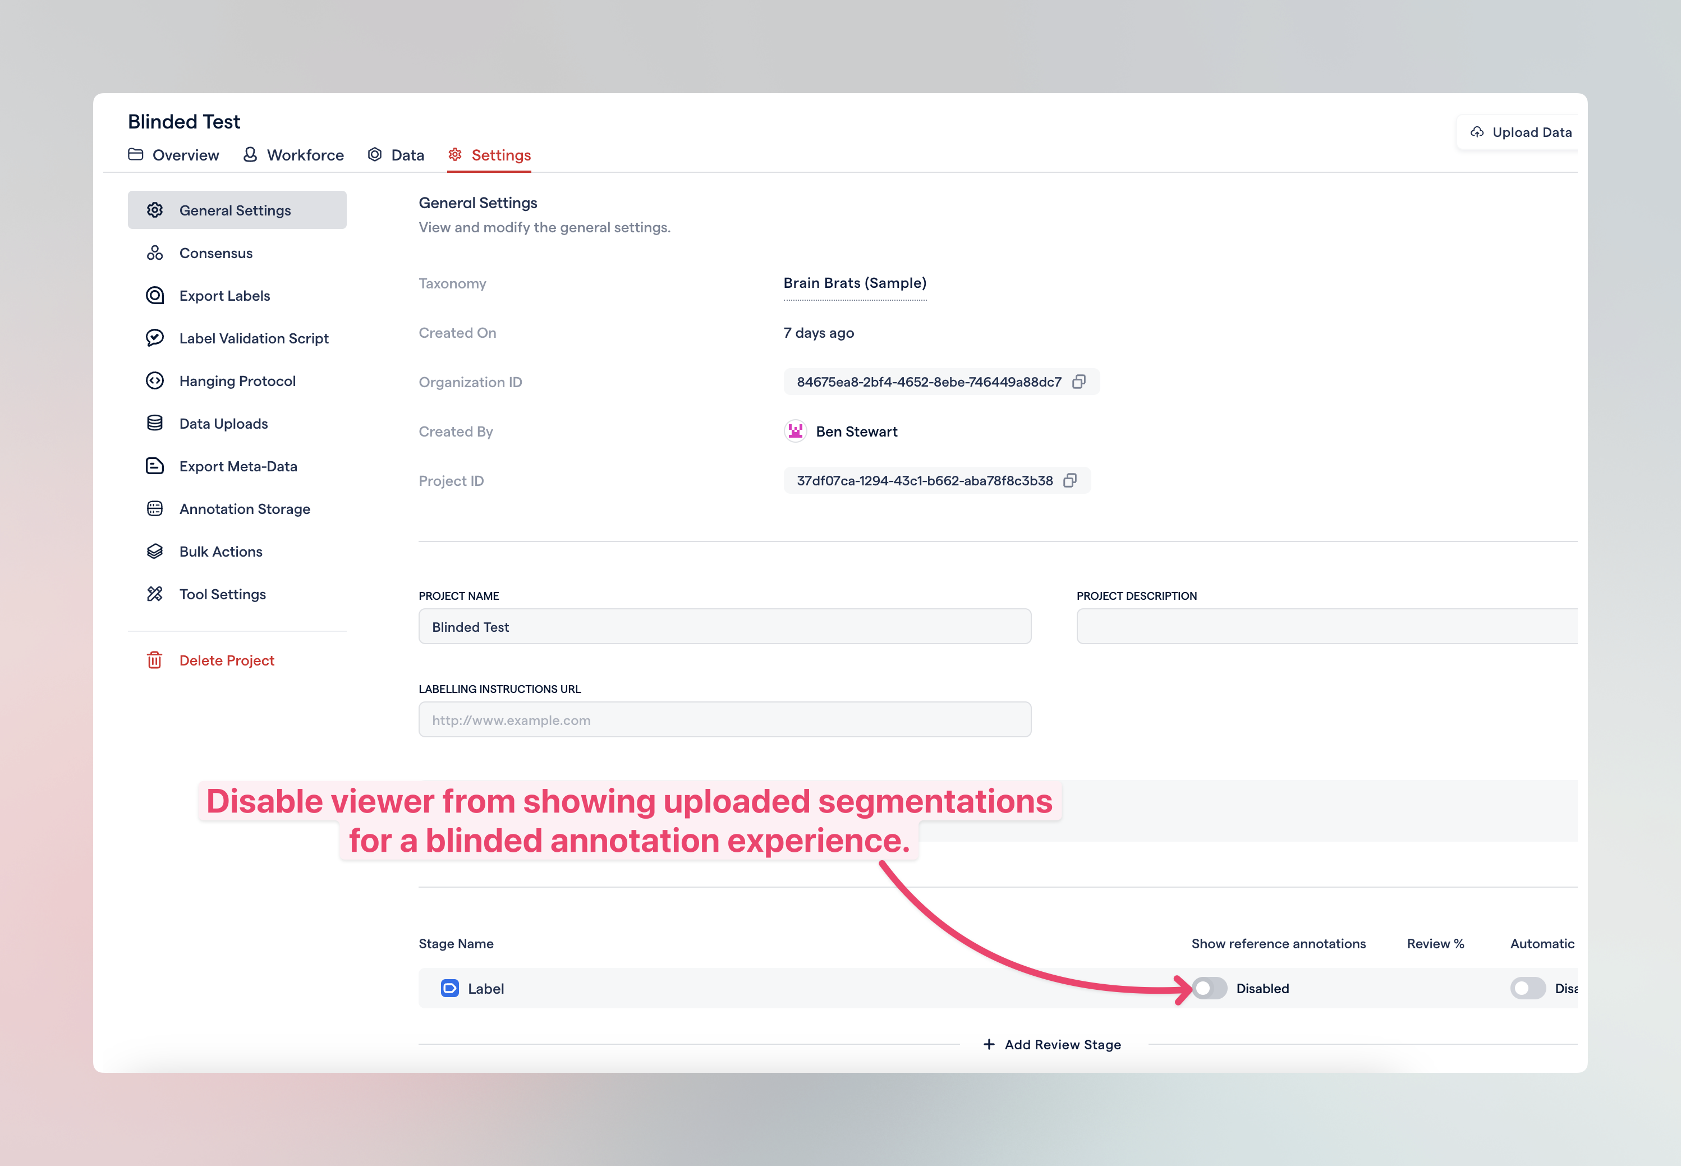Open the Overview tab
Image resolution: width=1681 pixels, height=1166 pixels.
pyautogui.click(x=173, y=155)
